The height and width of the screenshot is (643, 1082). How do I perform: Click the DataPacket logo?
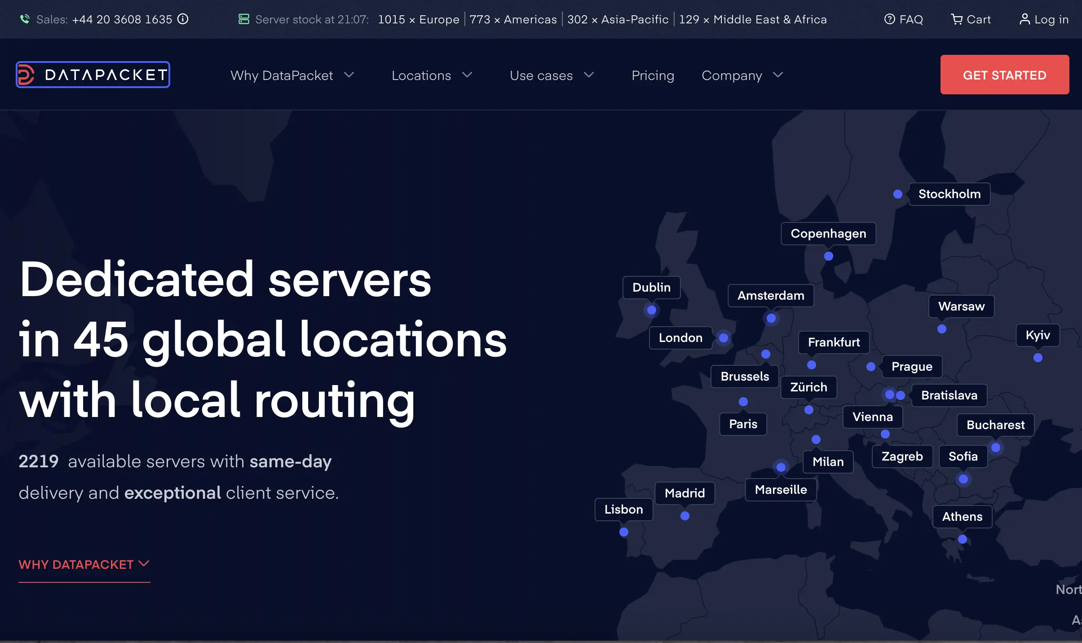(93, 75)
